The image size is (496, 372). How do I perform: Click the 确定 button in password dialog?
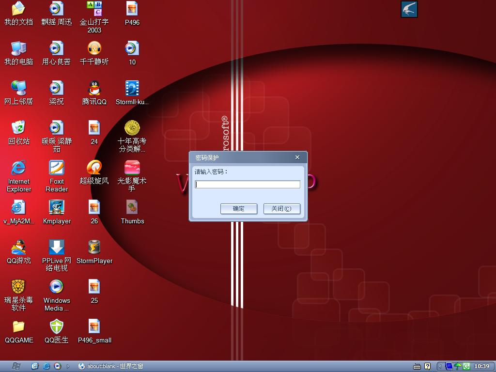(238, 209)
